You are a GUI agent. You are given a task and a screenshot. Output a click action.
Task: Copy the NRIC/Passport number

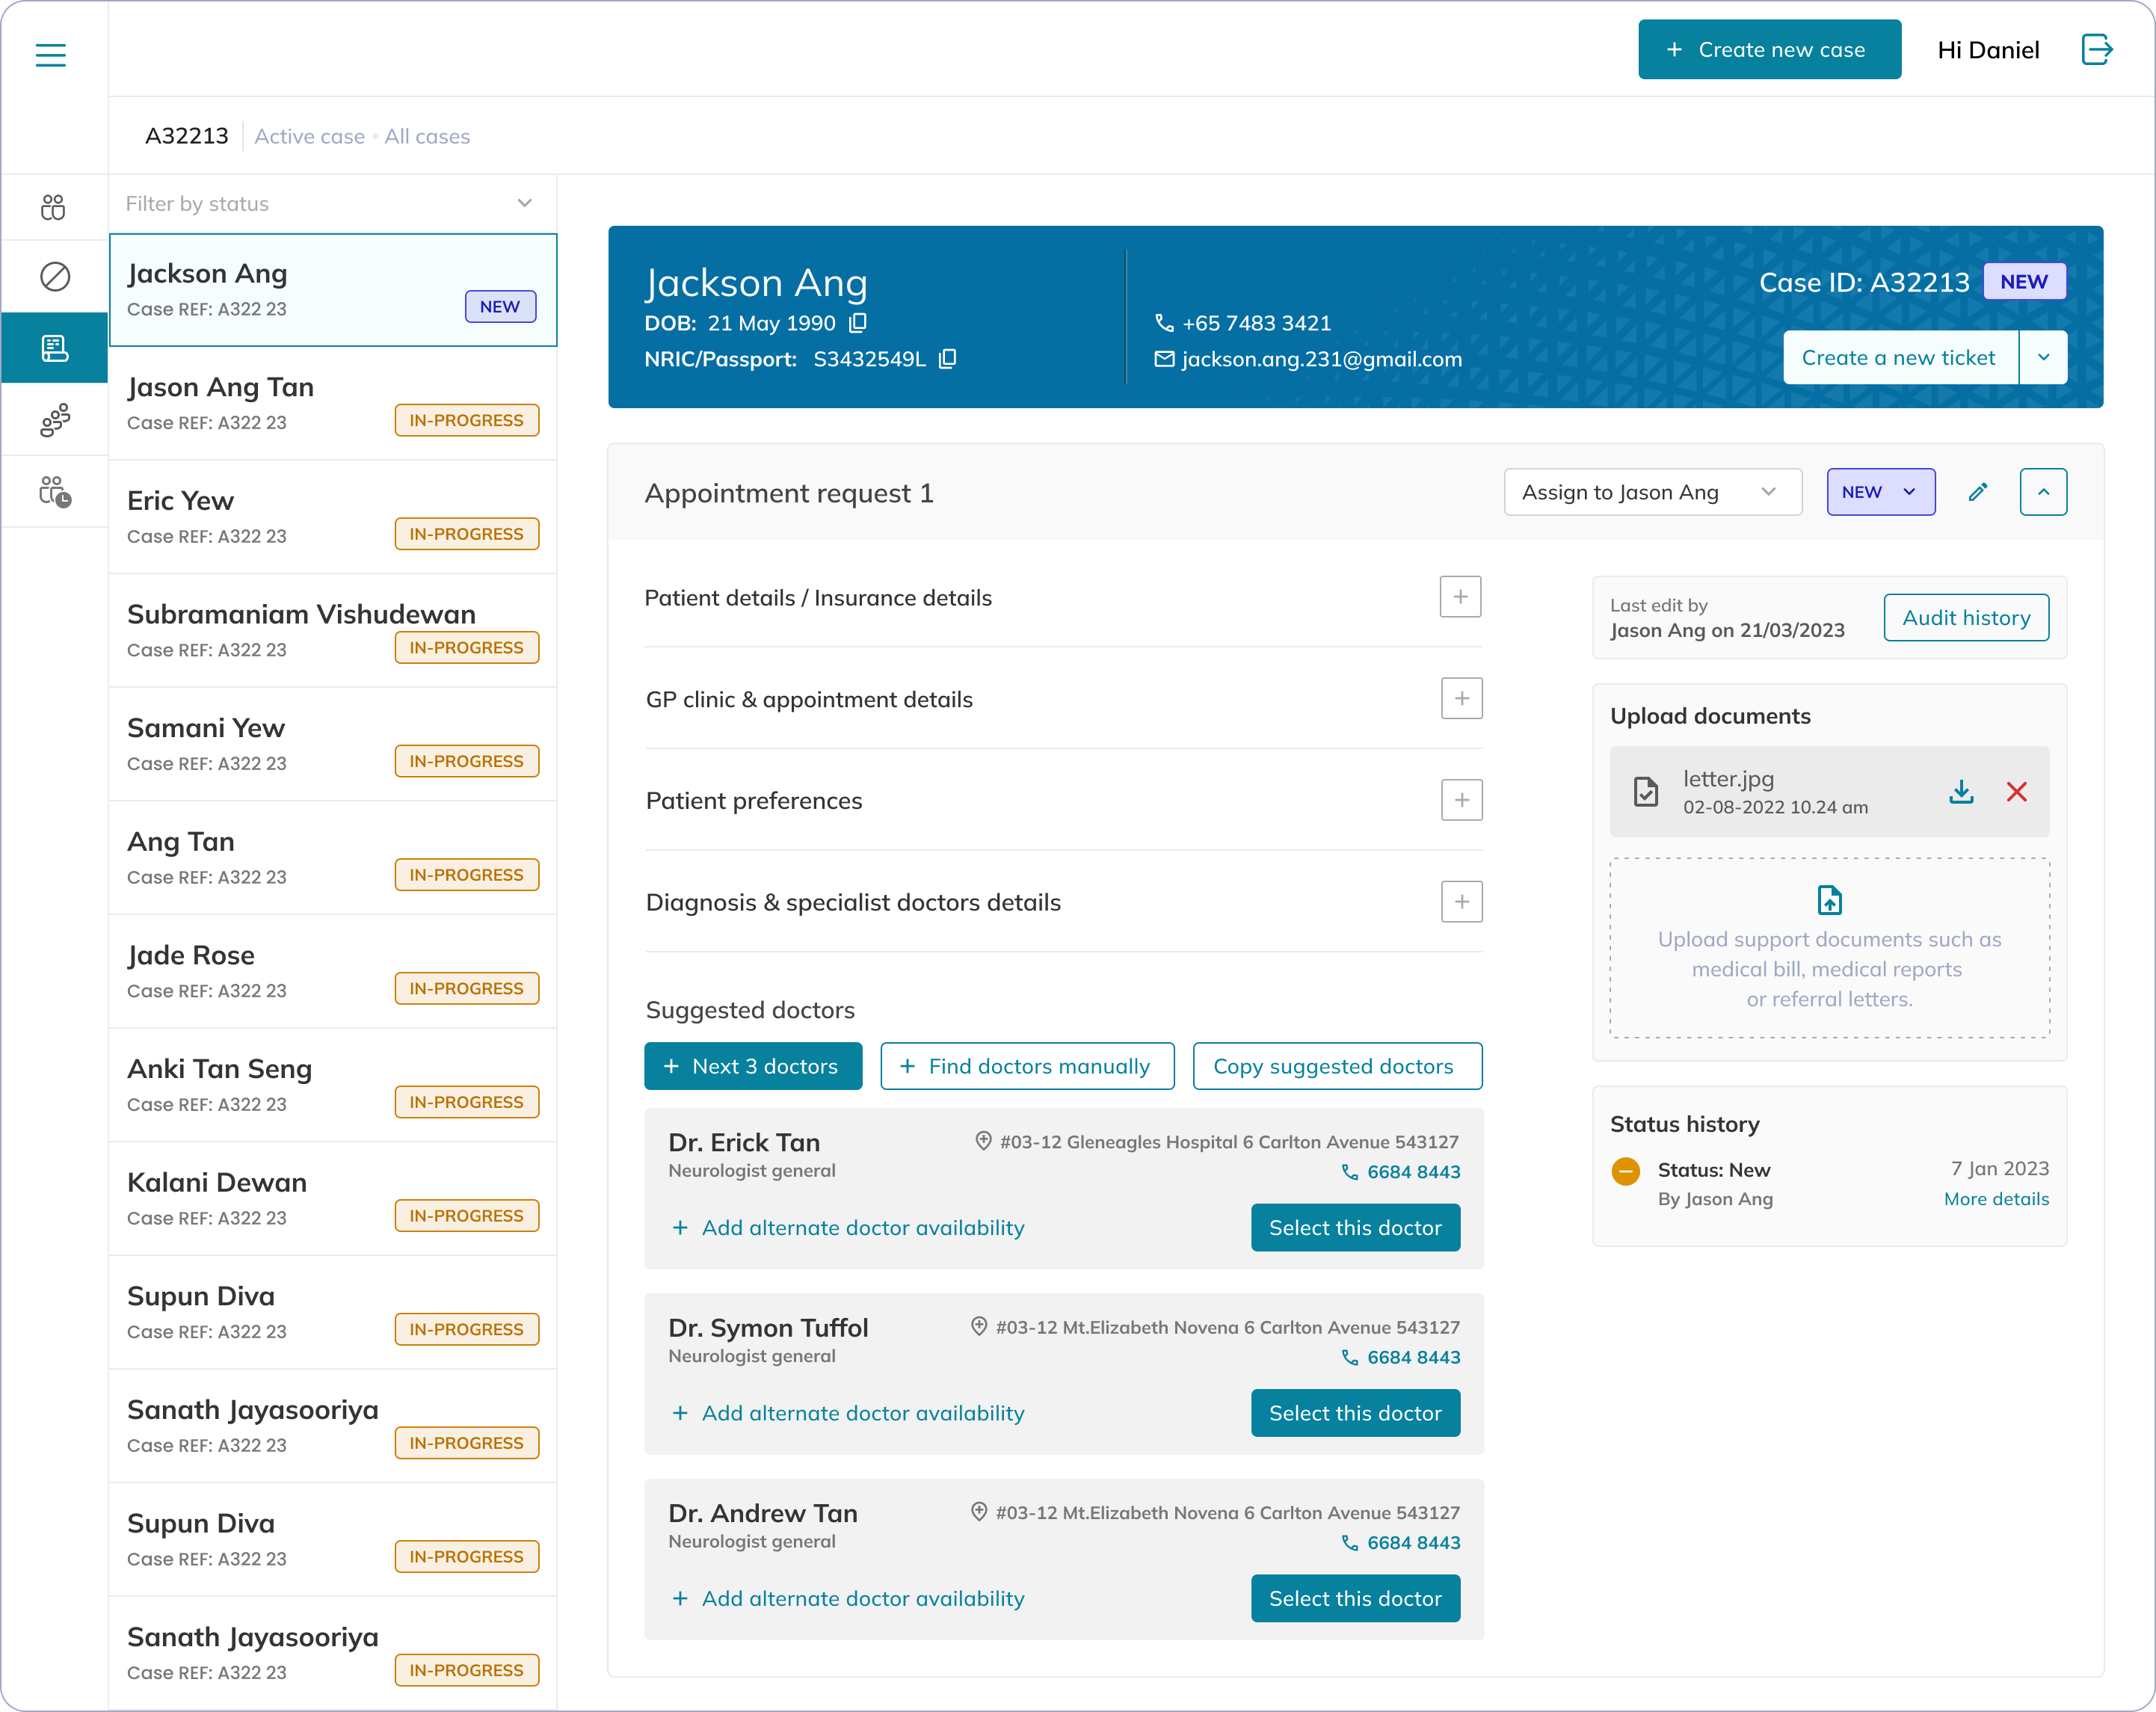(x=948, y=359)
